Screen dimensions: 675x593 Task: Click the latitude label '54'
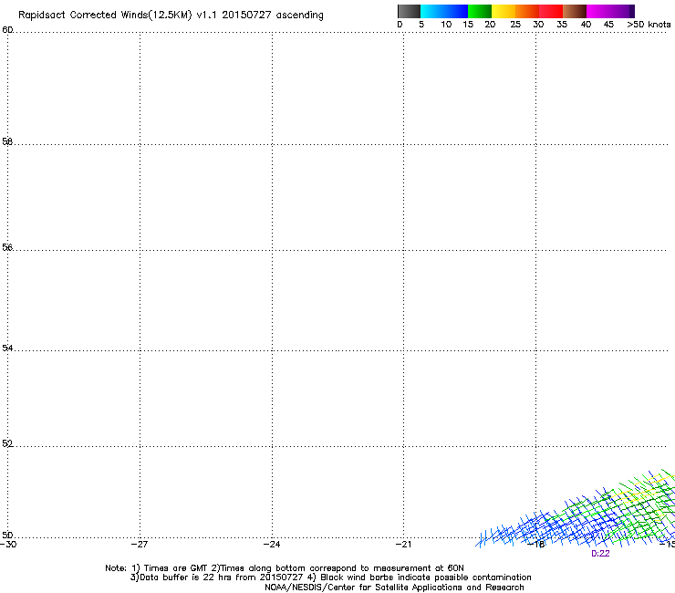pyautogui.click(x=7, y=348)
